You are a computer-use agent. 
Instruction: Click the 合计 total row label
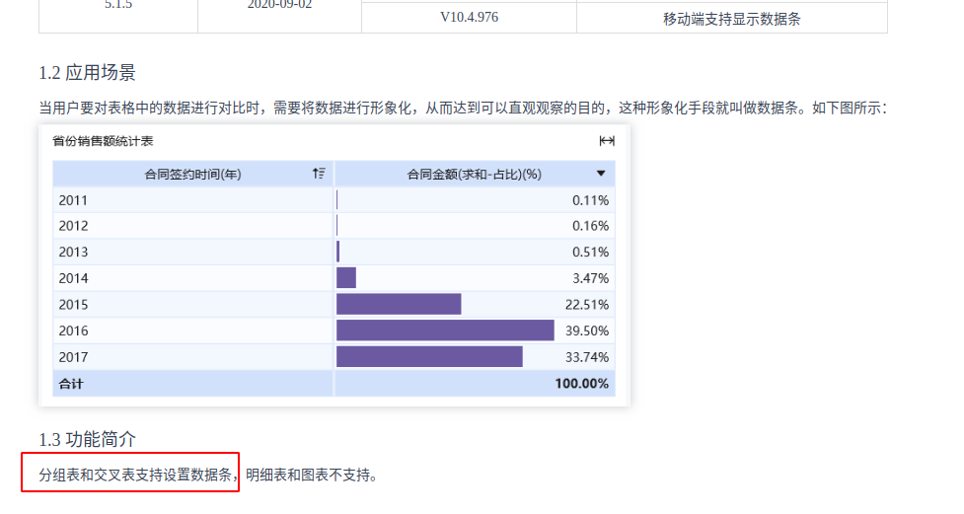click(x=71, y=384)
